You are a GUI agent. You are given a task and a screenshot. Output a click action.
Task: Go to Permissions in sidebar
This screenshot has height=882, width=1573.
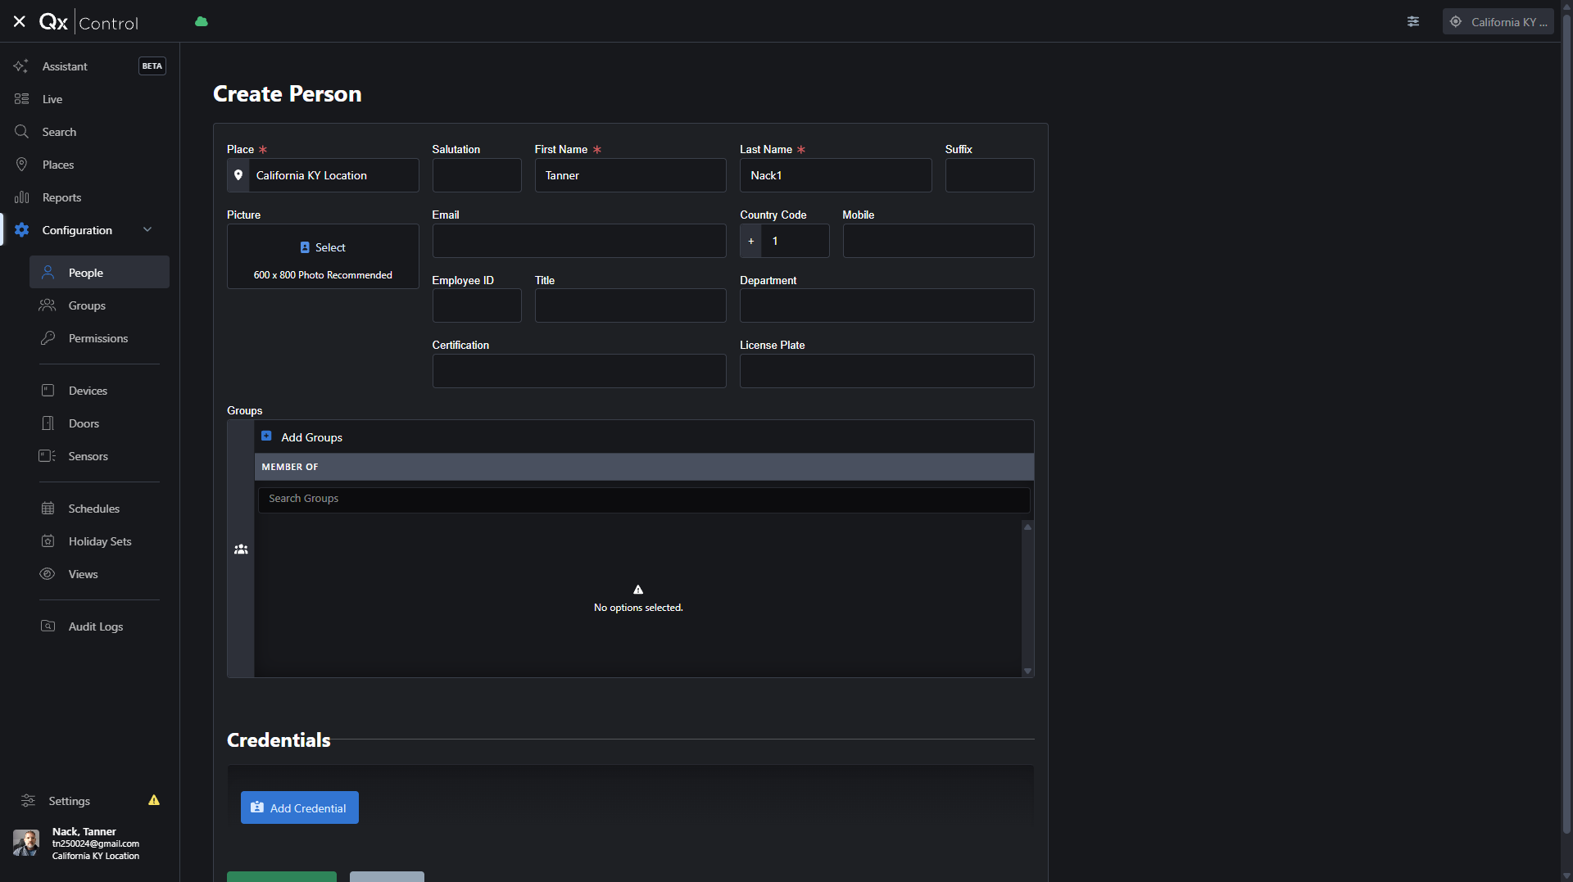tap(98, 338)
